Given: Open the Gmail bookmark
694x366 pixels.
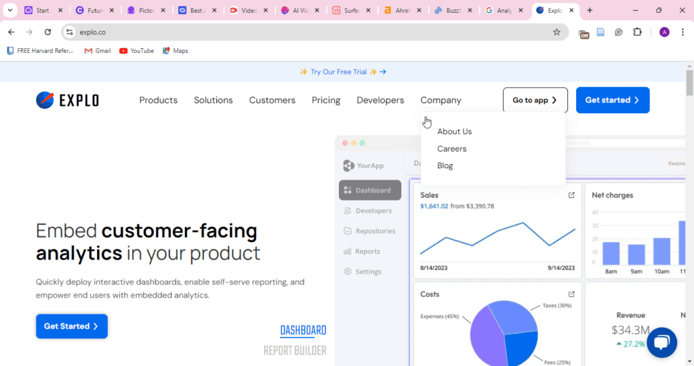Looking at the screenshot, I should tap(98, 51).
